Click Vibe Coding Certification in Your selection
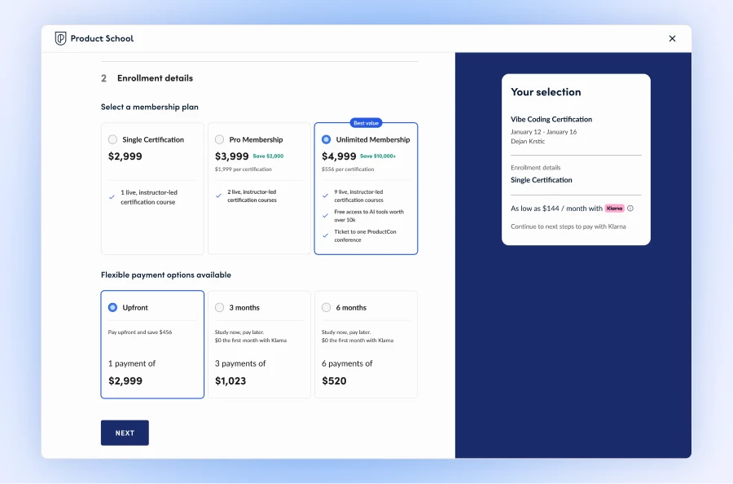The height and width of the screenshot is (484, 733). point(551,119)
